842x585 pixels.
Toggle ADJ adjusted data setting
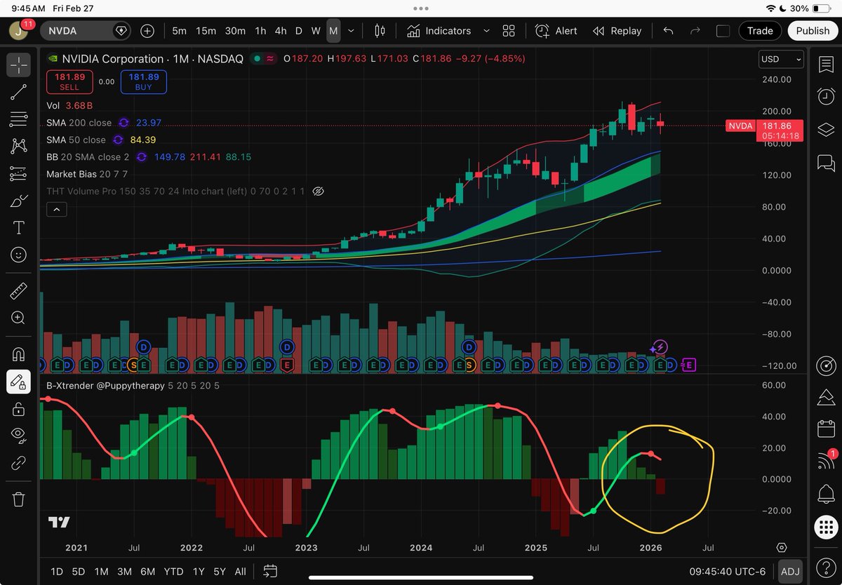tap(790, 572)
